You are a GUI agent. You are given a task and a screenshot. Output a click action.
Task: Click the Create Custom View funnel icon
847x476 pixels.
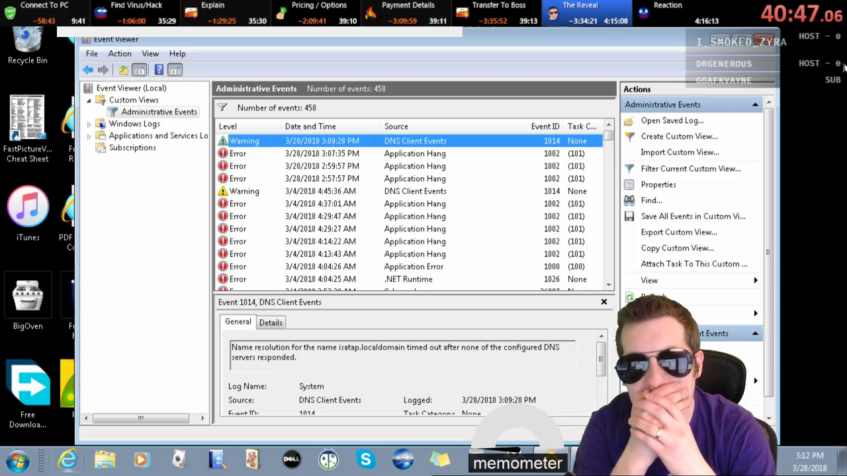coord(629,137)
